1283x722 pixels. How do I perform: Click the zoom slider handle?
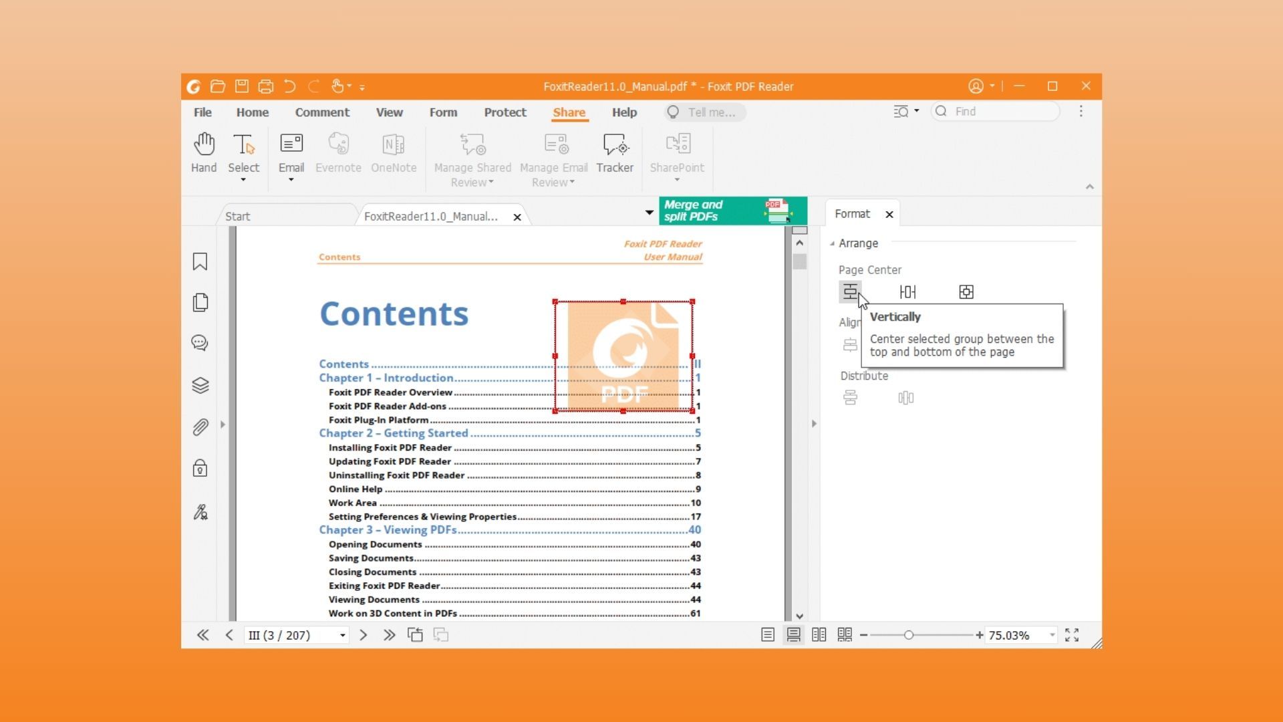point(909,635)
